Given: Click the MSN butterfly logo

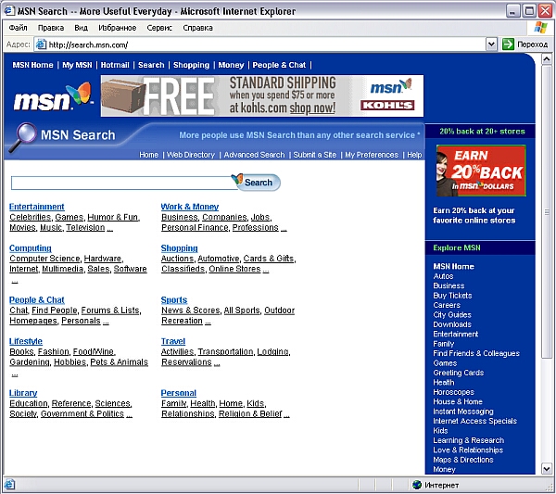Looking at the screenshot, I should [x=53, y=97].
